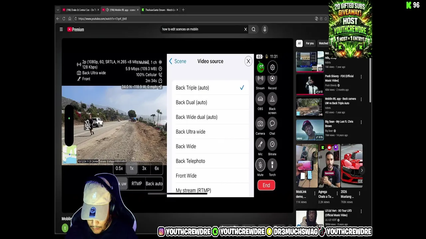Tap the Stream broadcast icon
426x239 pixels.
pos(260,79)
